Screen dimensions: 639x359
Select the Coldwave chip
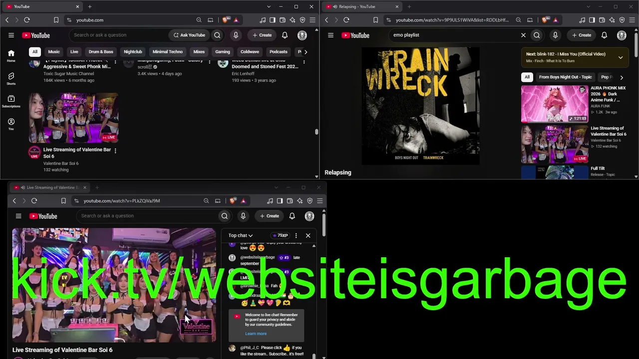(x=250, y=52)
